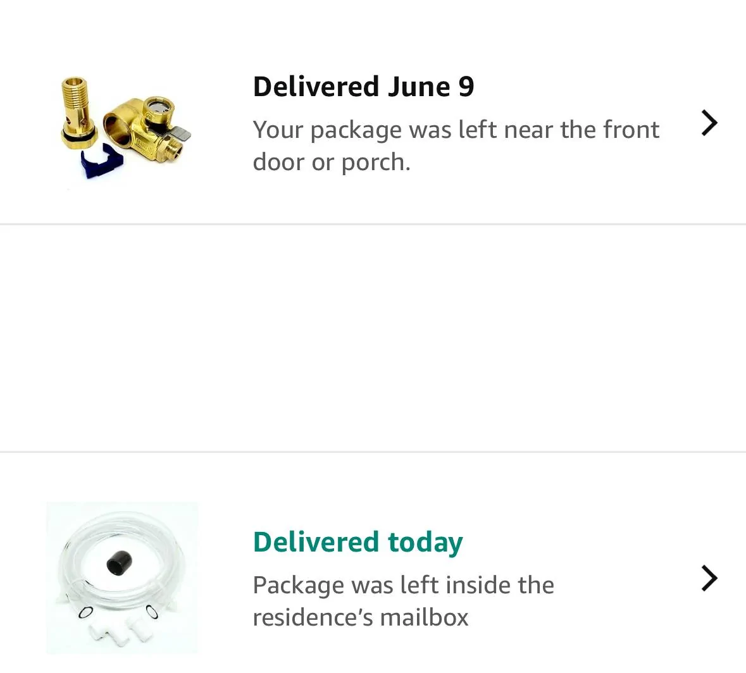The height and width of the screenshot is (673, 746).
Task: Open the green "Delivered today" heading
Action: [x=357, y=542]
